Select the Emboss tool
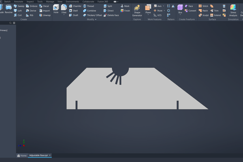This screenshot has width=243, height=162. (x=32, y=6)
